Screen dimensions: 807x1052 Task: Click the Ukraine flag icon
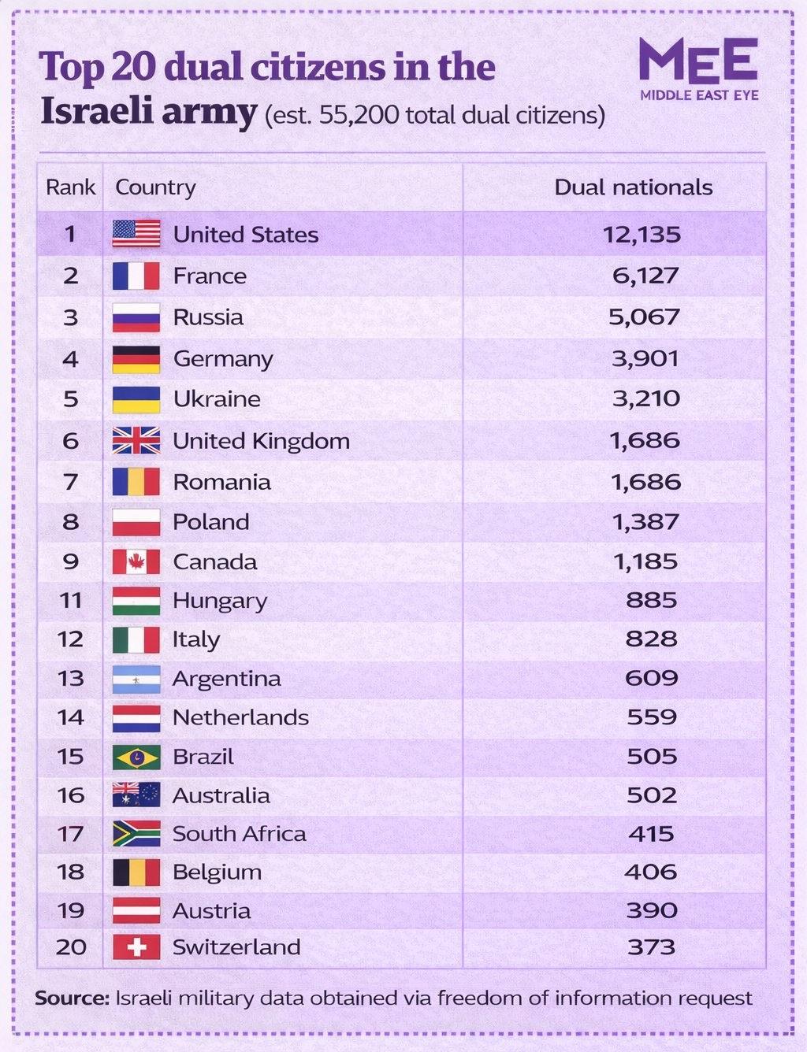pos(136,399)
